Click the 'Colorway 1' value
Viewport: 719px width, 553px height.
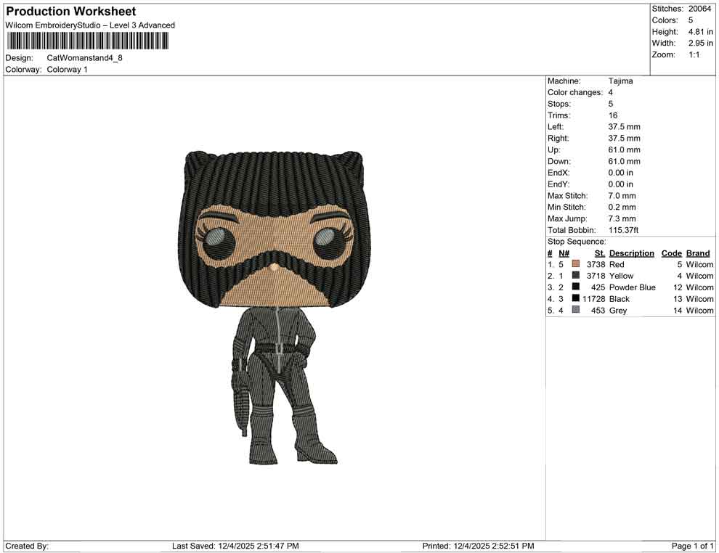pyautogui.click(x=67, y=69)
